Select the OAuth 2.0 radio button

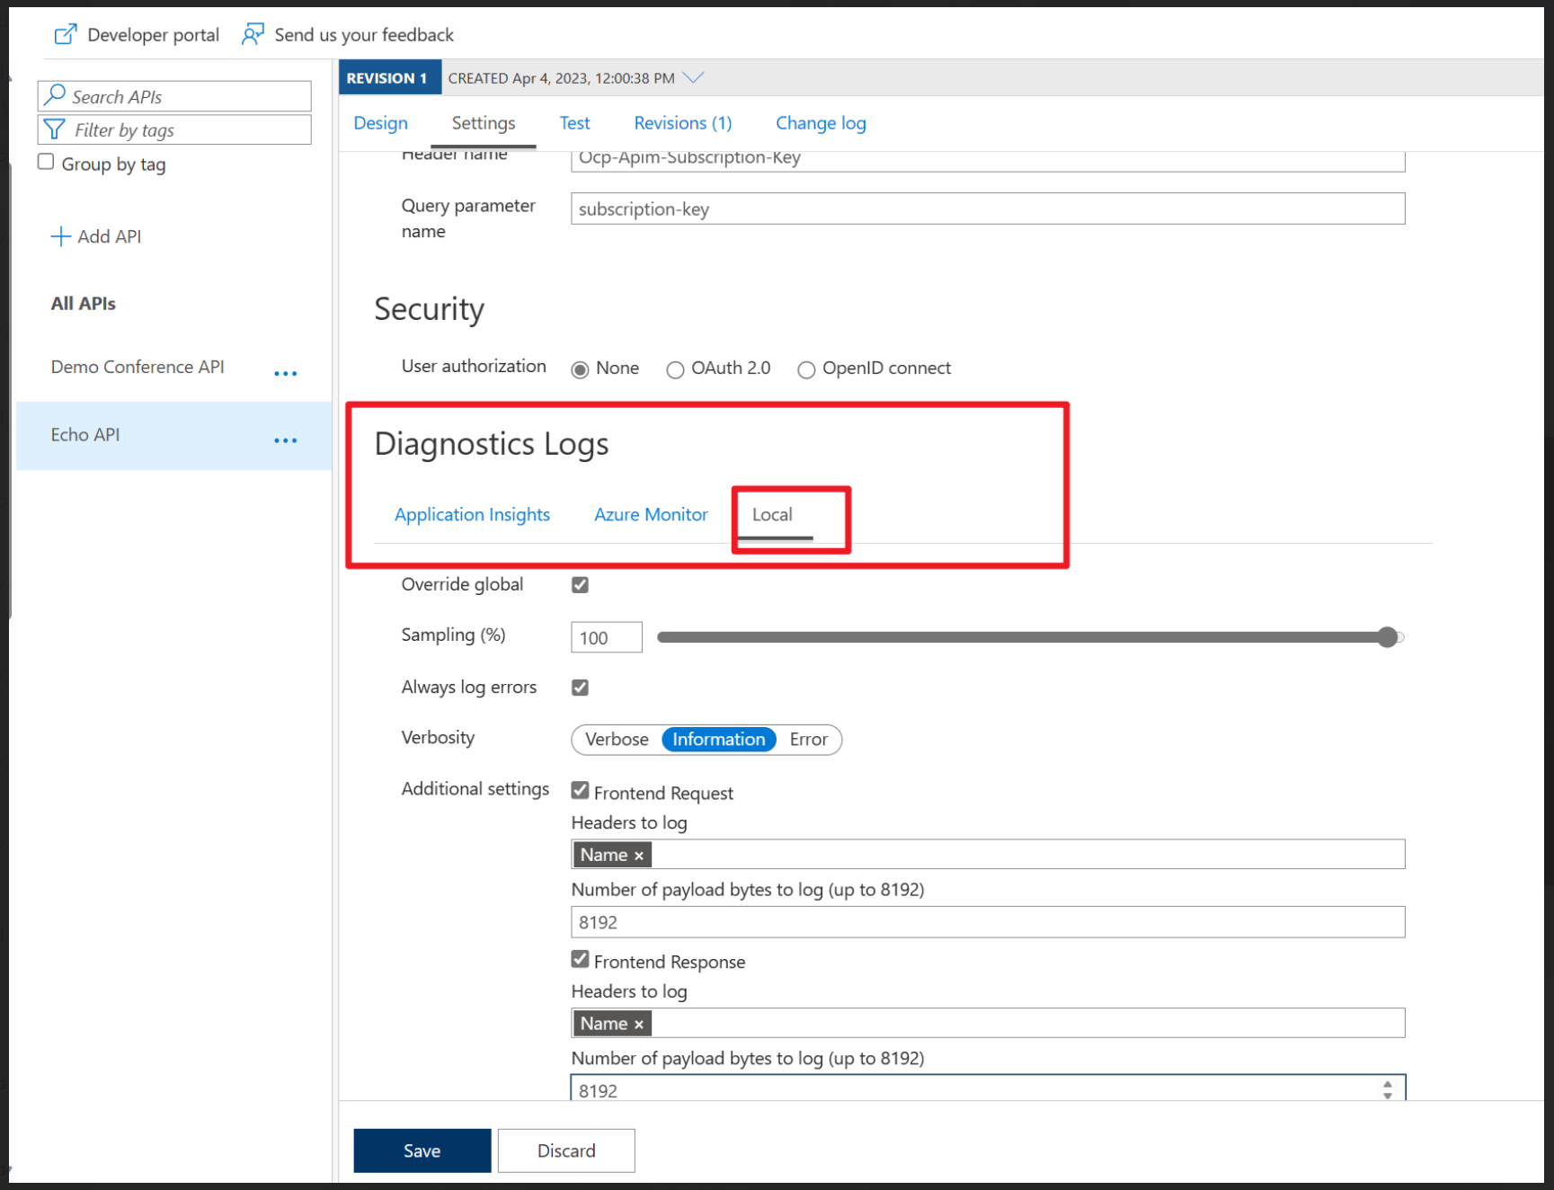[675, 369]
